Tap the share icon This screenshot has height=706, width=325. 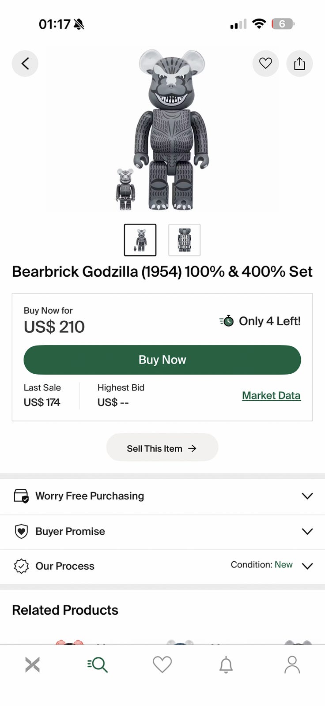coord(299,64)
